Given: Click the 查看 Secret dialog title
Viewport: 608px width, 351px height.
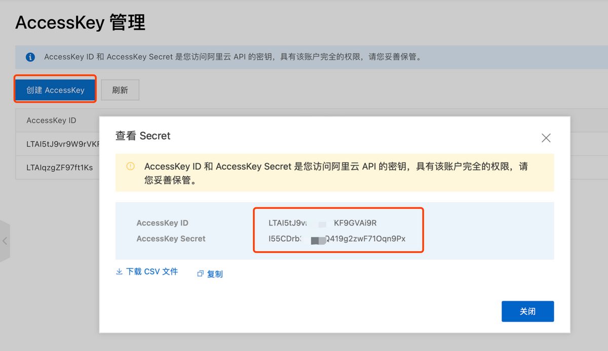Looking at the screenshot, I should click(143, 136).
